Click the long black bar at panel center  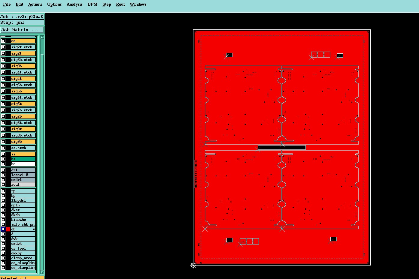[281, 147]
